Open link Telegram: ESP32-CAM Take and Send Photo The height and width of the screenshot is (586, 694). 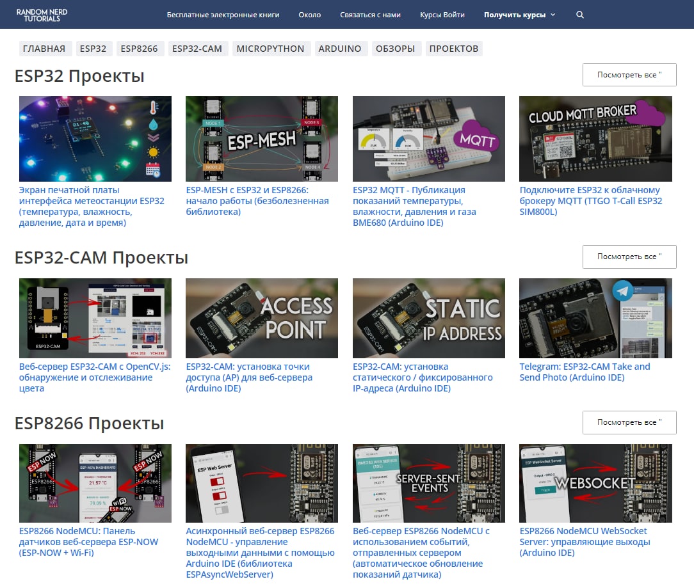coord(585,372)
